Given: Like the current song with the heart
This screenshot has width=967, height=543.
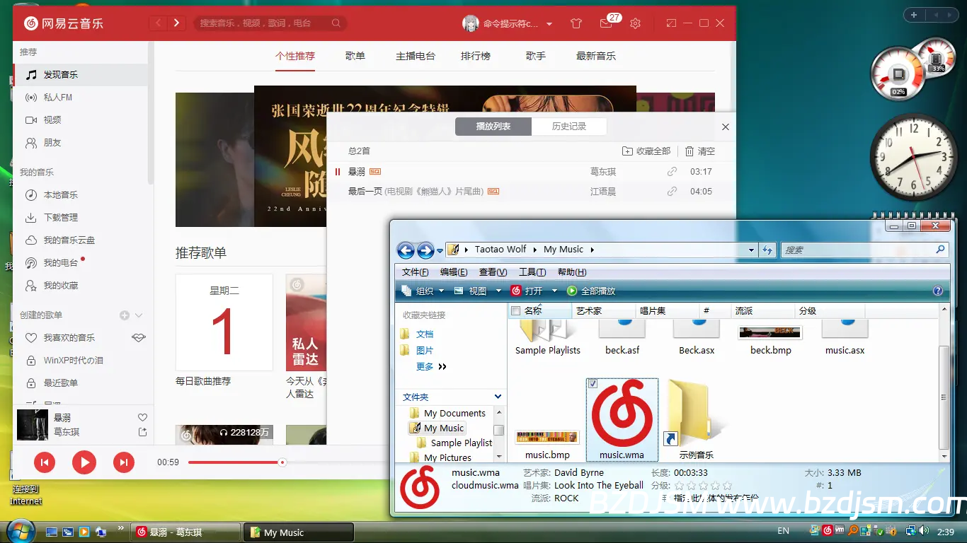Looking at the screenshot, I should (x=142, y=418).
